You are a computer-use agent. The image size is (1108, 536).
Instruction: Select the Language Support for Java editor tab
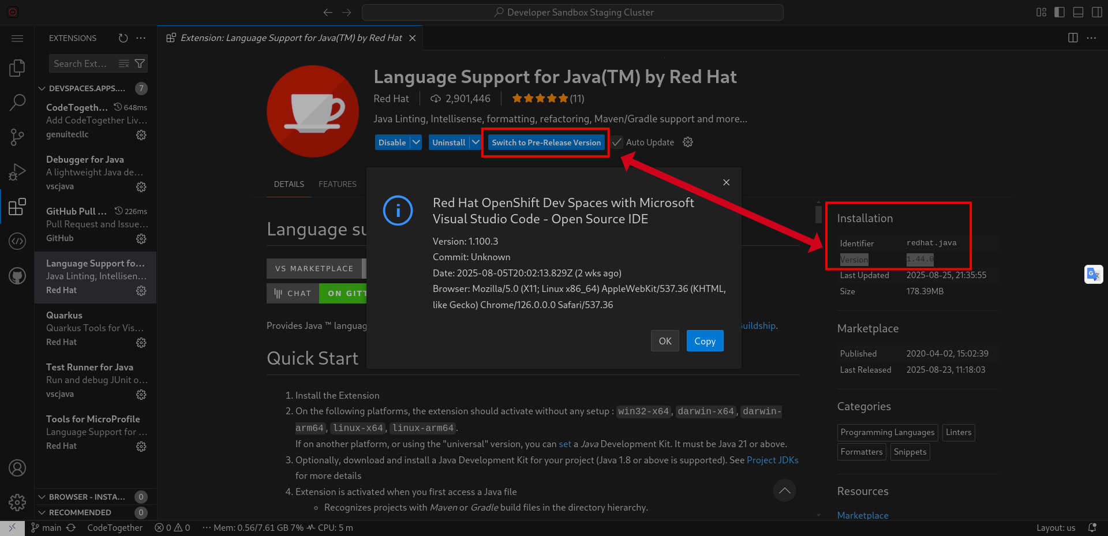(x=291, y=38)
